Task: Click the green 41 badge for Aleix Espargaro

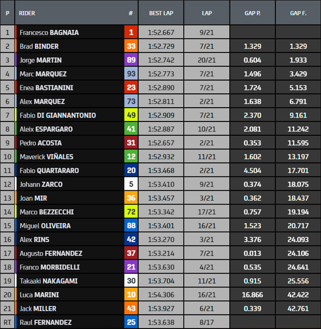Action: 131,129
